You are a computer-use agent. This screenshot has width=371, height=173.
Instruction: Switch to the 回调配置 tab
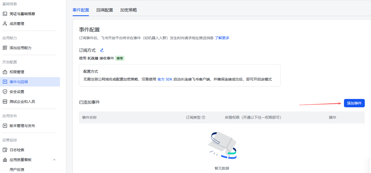click(x=105, y=10)
